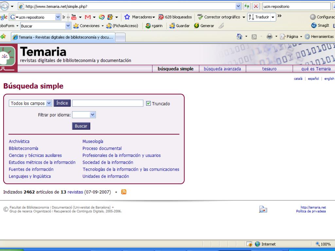
Task: Expand the Traducir dropdown arrow
Action: pos(273,17)
